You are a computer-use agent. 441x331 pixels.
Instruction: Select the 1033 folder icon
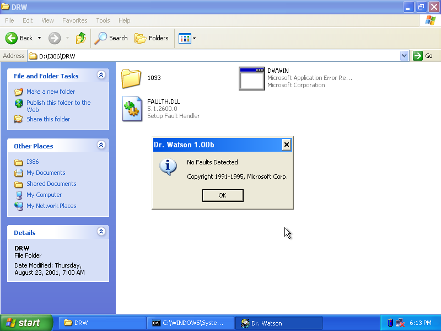click(x=131, y=78)
